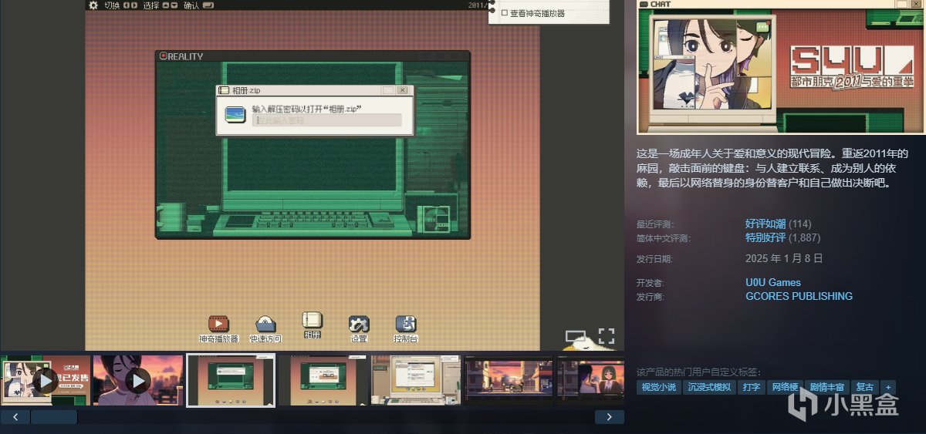Image resolution: width=926 pixels, height=434 pixels.
Task: Check the 查看神奇播放器 checkbox
Action: 505,13
